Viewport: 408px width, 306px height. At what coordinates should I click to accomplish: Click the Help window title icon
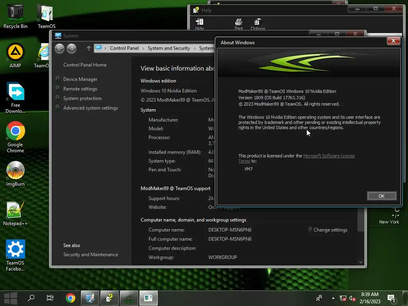pyautogui.click(x=196, y=10)
